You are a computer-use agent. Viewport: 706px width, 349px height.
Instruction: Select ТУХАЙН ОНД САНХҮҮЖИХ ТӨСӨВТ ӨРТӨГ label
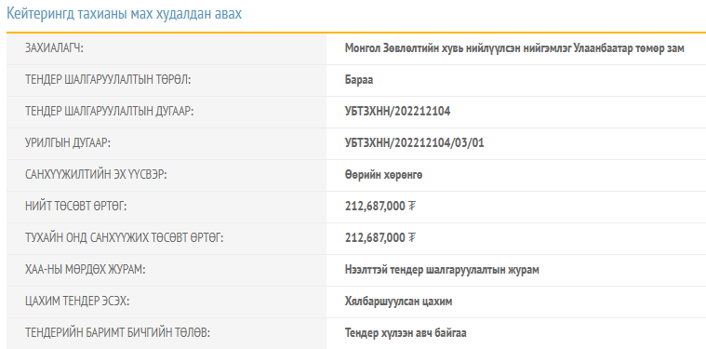(125, 237)
